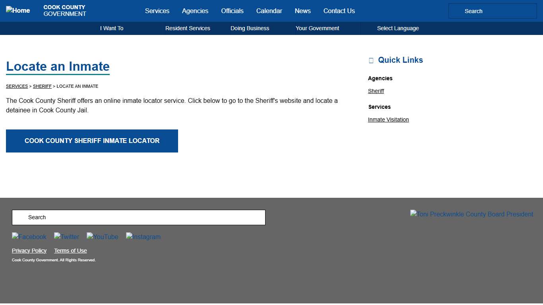Screen dimensions: 543x305
Task: Open the Twitter social icon
Action: click(66, 237)
